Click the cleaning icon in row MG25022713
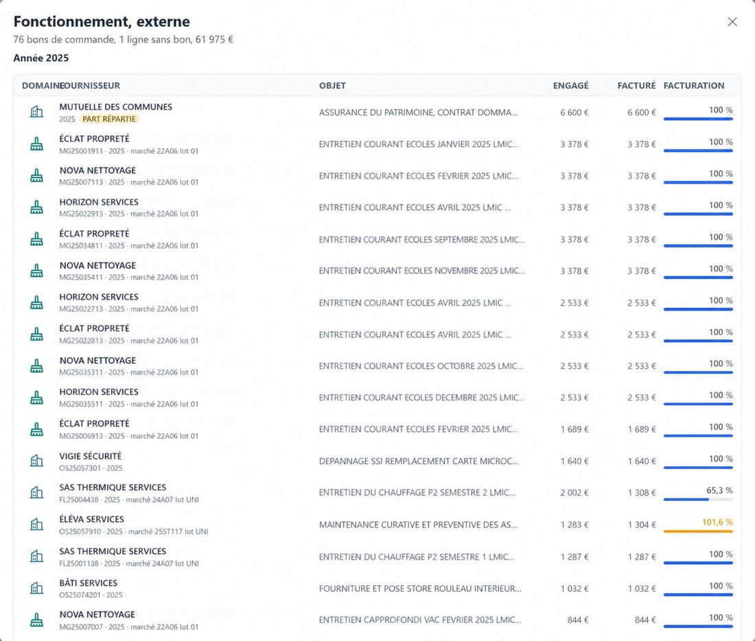The height and width of the screenshot is (641, 755). [x=36, y=302]
